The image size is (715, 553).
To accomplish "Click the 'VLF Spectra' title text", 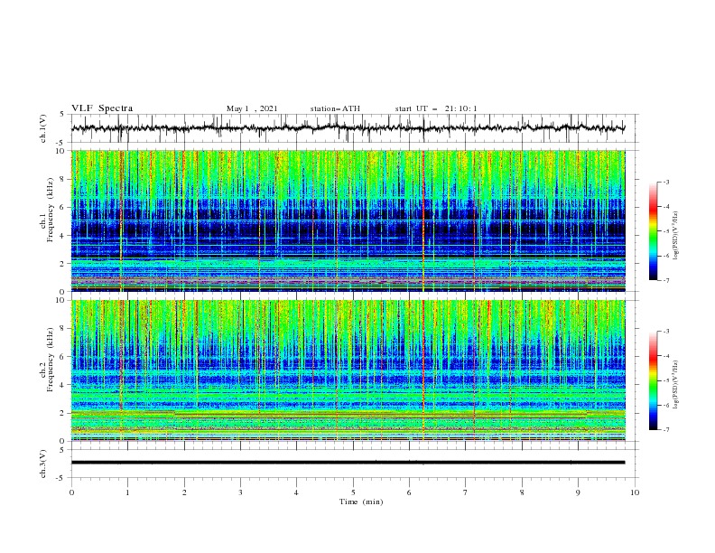I will tap(102, 108).
